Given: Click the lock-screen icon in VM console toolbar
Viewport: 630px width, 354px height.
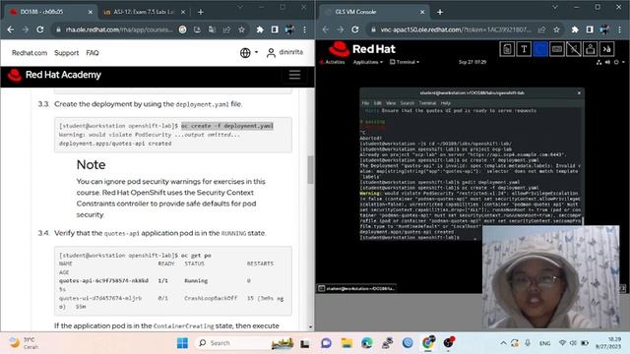Looking at the screenshot, I should pos(591,49).
